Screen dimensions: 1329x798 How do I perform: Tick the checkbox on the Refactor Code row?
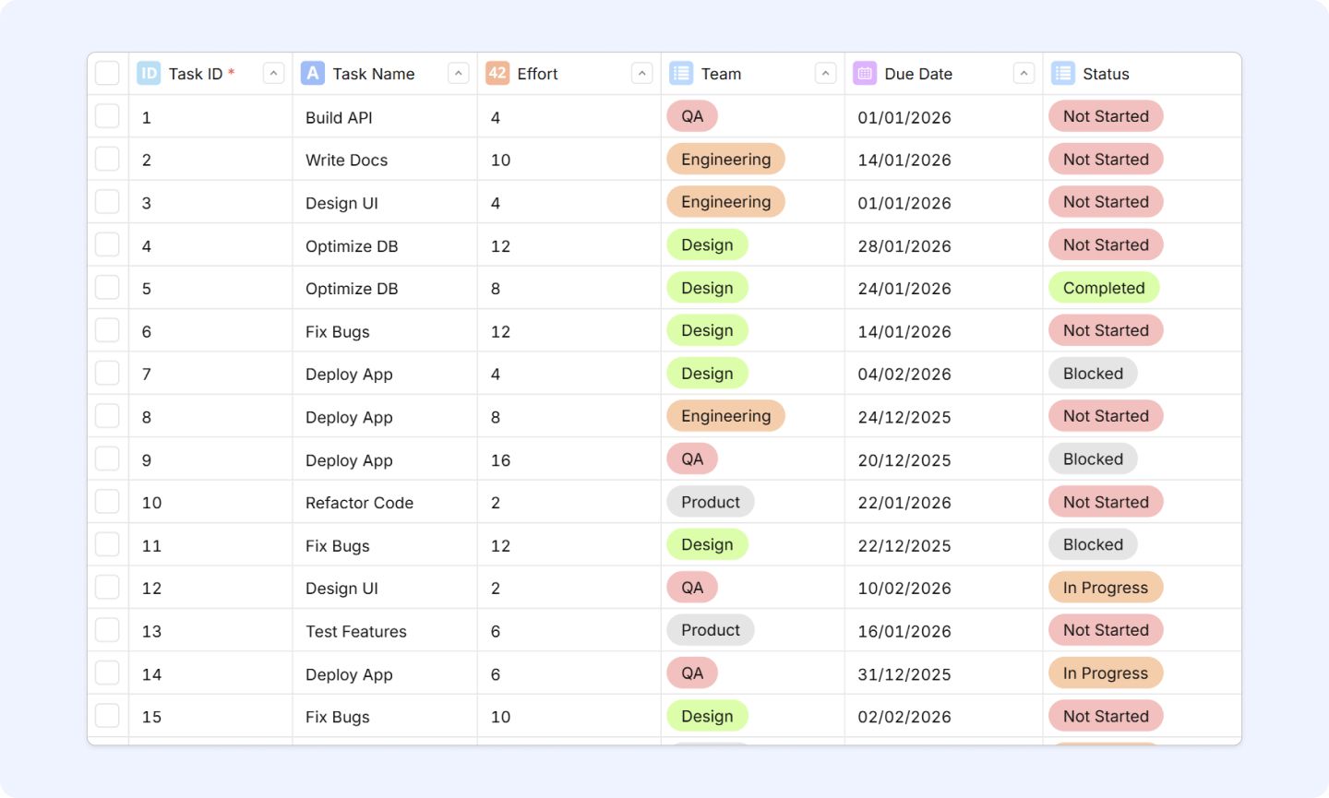click(107, 501)
